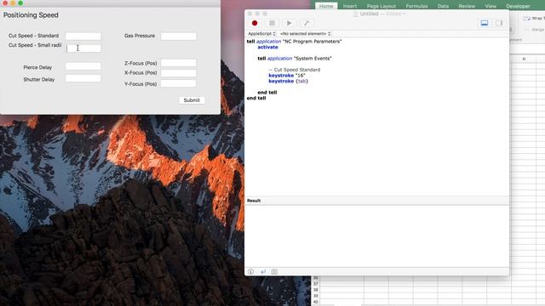The image size is (545, 306).
Task: Click the "NC Program Parameters" string in script
Action: click(313, 42)
